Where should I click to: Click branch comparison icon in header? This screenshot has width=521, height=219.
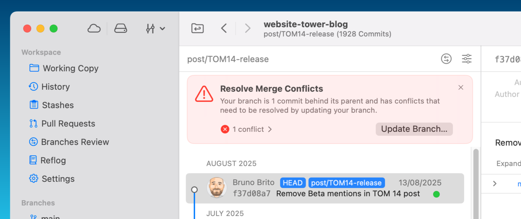pyautogui.click(x=446, y=59)
